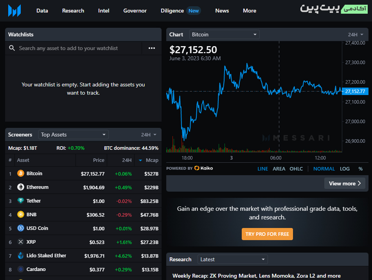Set chart scale to percent (%)

click(360, 169)
